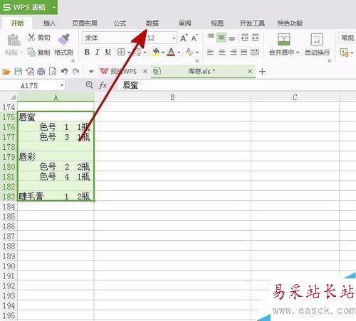
Task: Click the fill color bucket icon
Action: (x=156, y=52)
